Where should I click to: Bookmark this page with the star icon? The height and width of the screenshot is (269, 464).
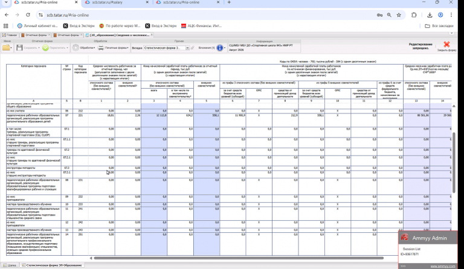399,14
